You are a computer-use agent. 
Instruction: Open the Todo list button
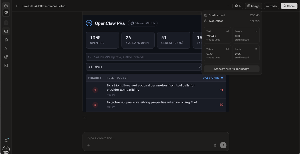pos(271,6)
